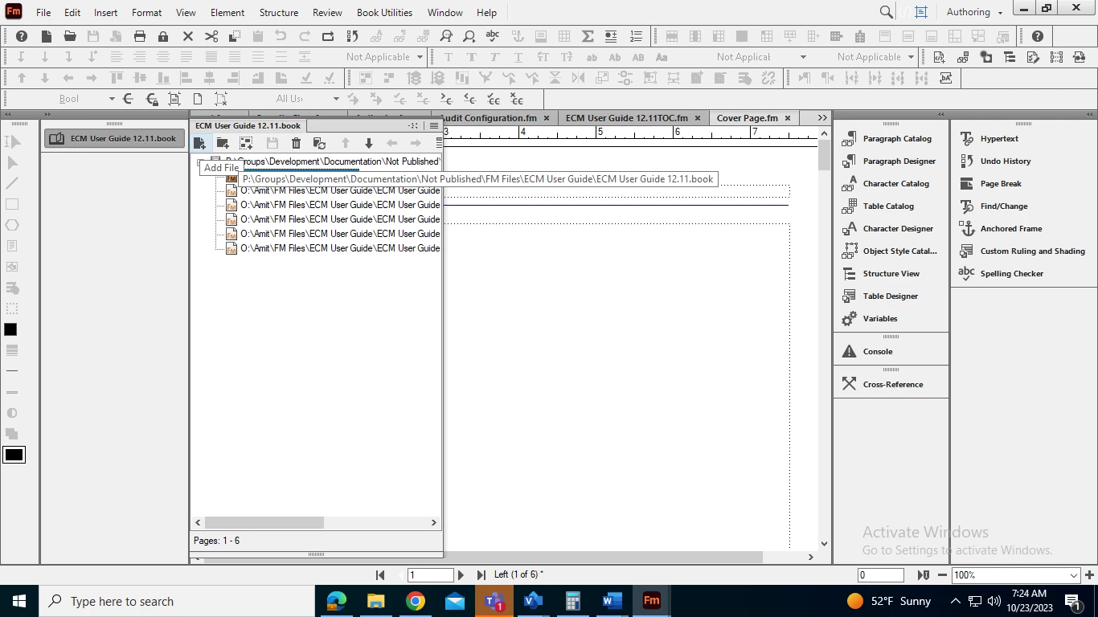This screenshot has height=617, width=1098.
Task: Open Google Chrome from taskbar
Action: pos(415,601)
